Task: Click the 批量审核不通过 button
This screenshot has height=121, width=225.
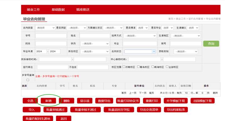Action: 85,109
